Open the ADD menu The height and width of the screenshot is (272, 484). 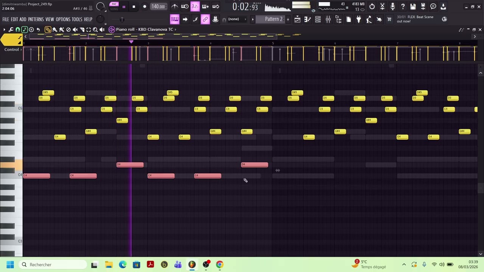(23, 19)
